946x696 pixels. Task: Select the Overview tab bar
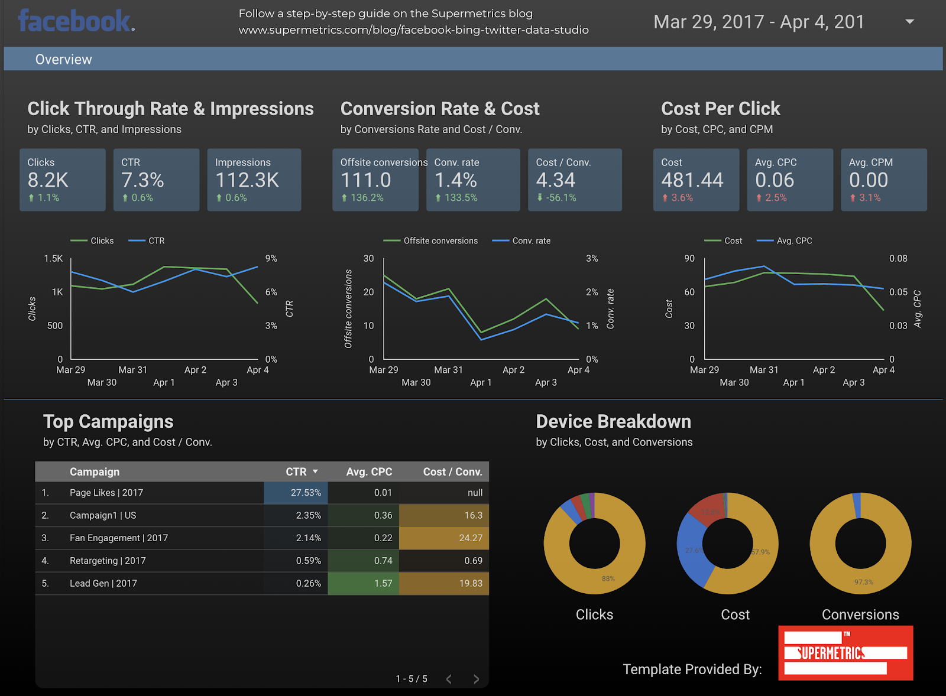click(x=473, y=59)
